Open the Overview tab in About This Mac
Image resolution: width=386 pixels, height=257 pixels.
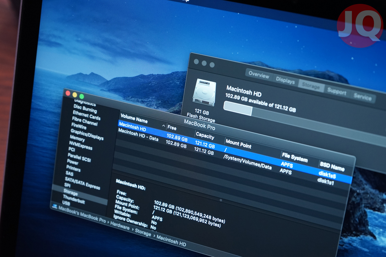click(x=259, y=75)
